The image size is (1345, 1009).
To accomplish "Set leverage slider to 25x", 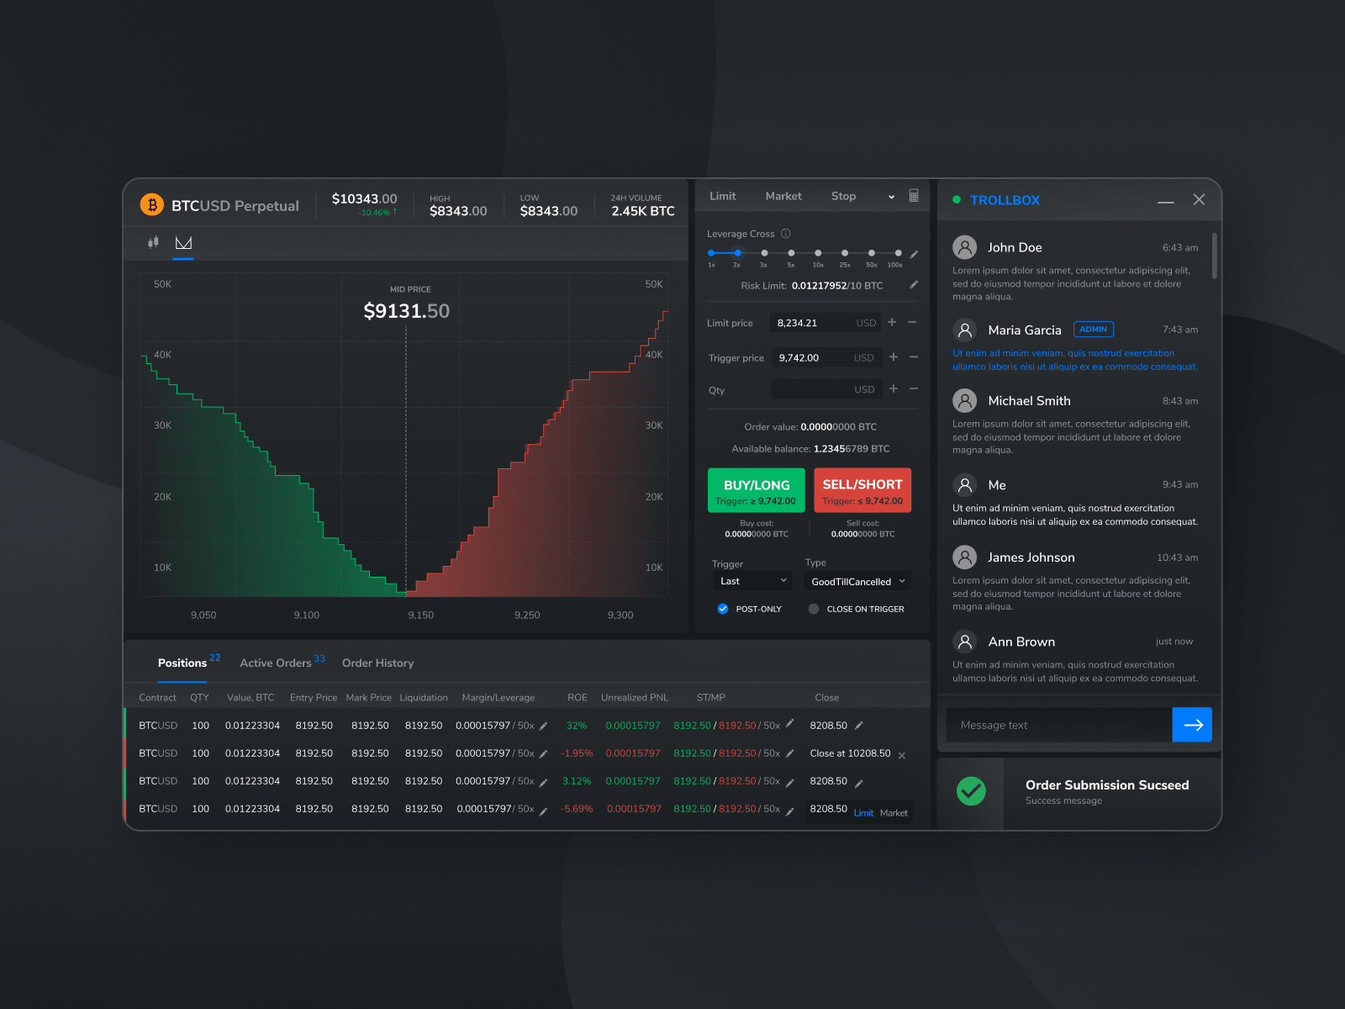I will [x=845, y=253].
